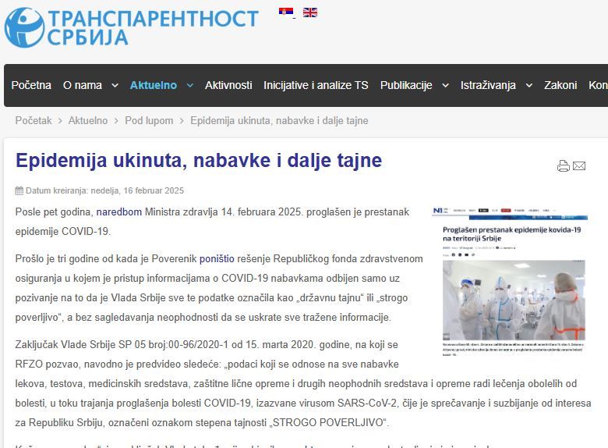This screenshot has height=448, width=608.
Task: Click the print article icon
Action: [564, 166]
